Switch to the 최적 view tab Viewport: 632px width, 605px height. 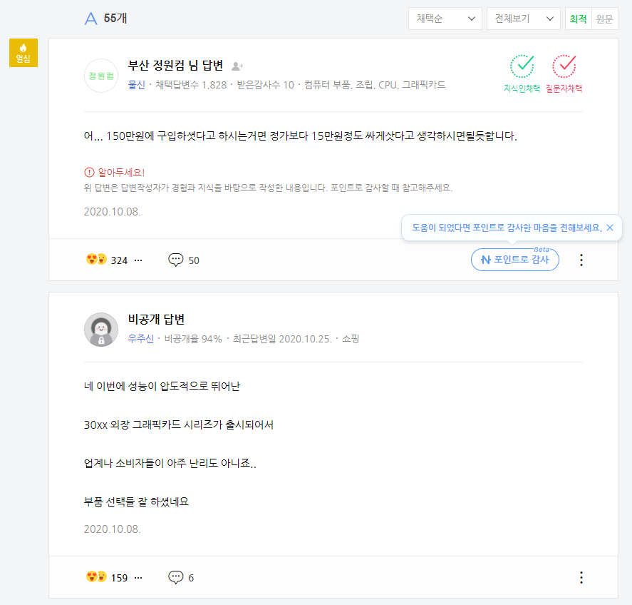579,19
